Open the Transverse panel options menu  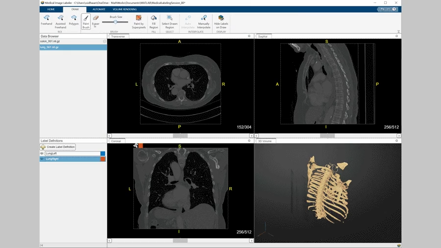pos(249,36)
